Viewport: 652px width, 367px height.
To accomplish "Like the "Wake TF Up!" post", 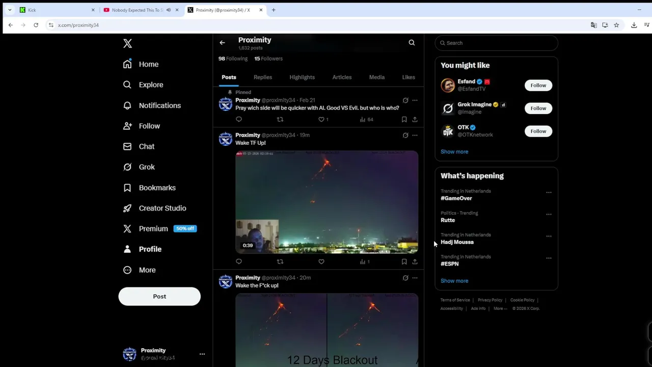I will pyautogui.click(x=321, y=261).
